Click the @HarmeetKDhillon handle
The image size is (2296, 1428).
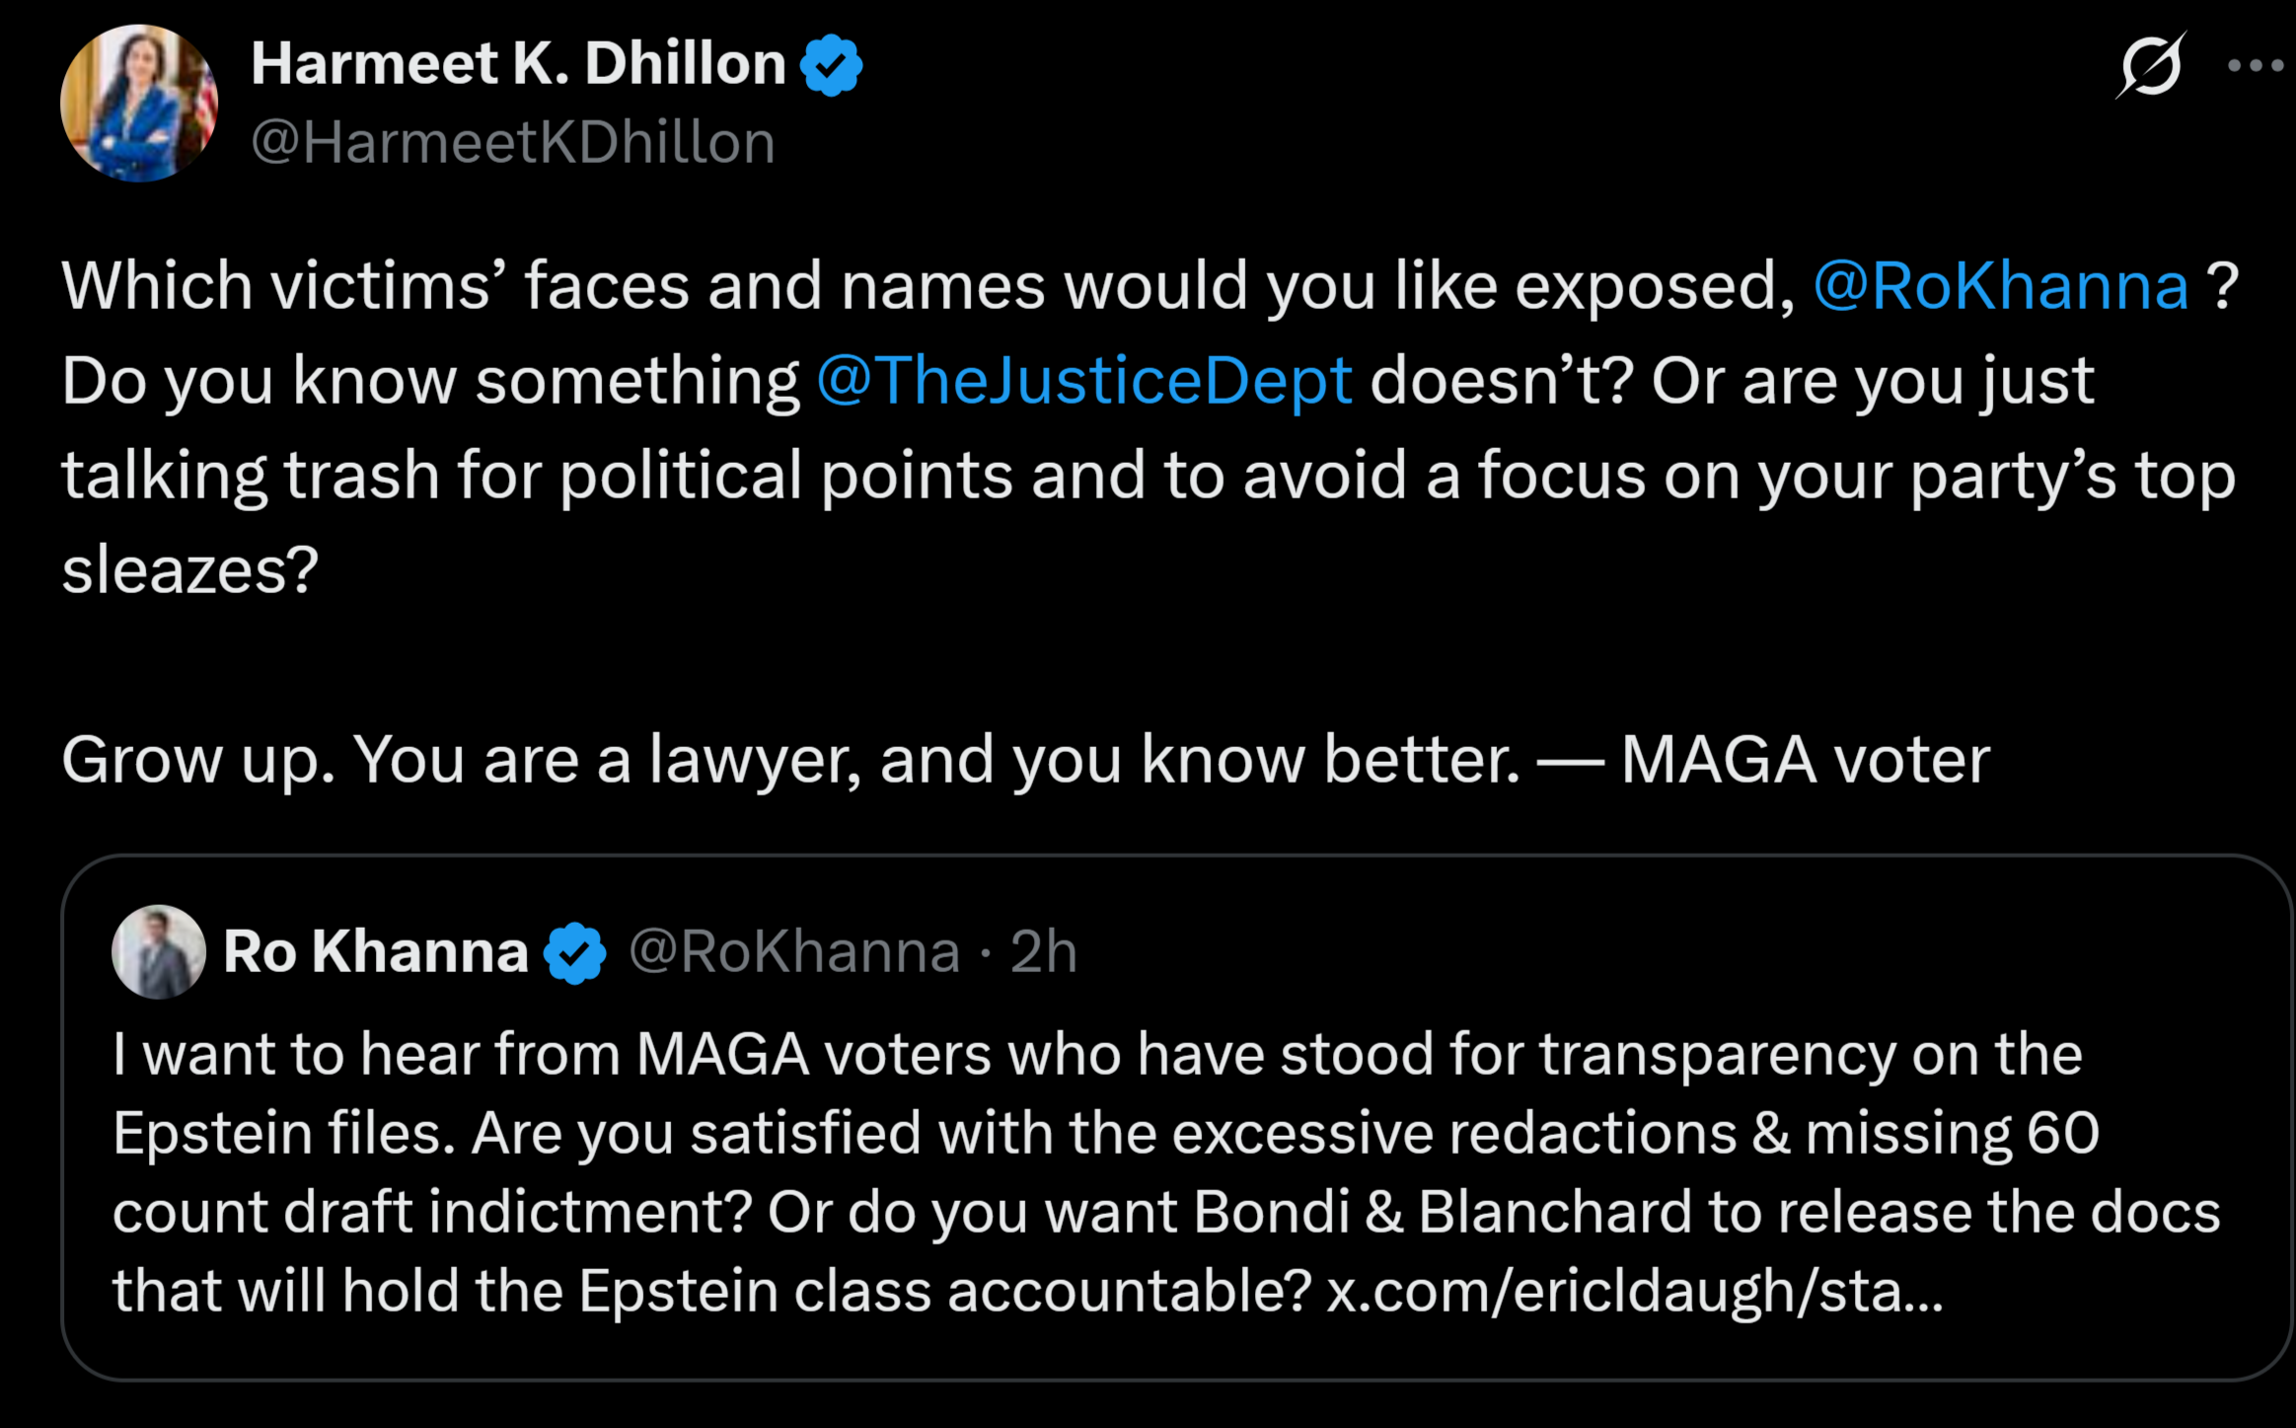(513, 142)
